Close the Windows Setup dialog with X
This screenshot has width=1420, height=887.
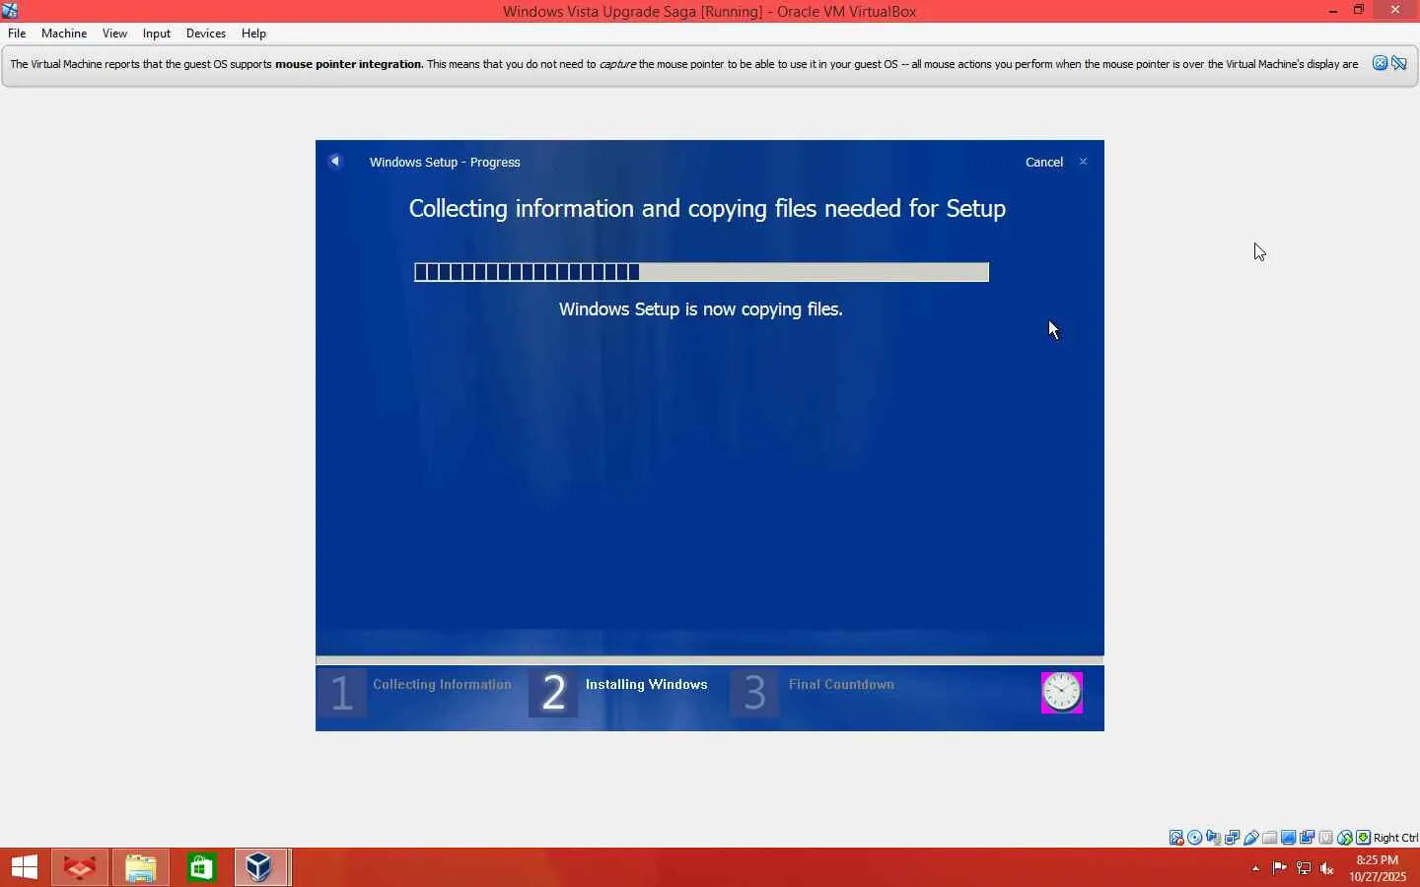click(x=1084, y=162)
